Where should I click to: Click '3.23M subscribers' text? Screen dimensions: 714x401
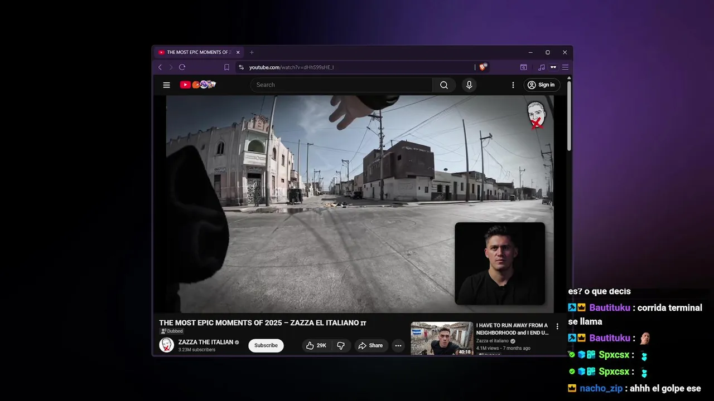(x=197, y=350)
